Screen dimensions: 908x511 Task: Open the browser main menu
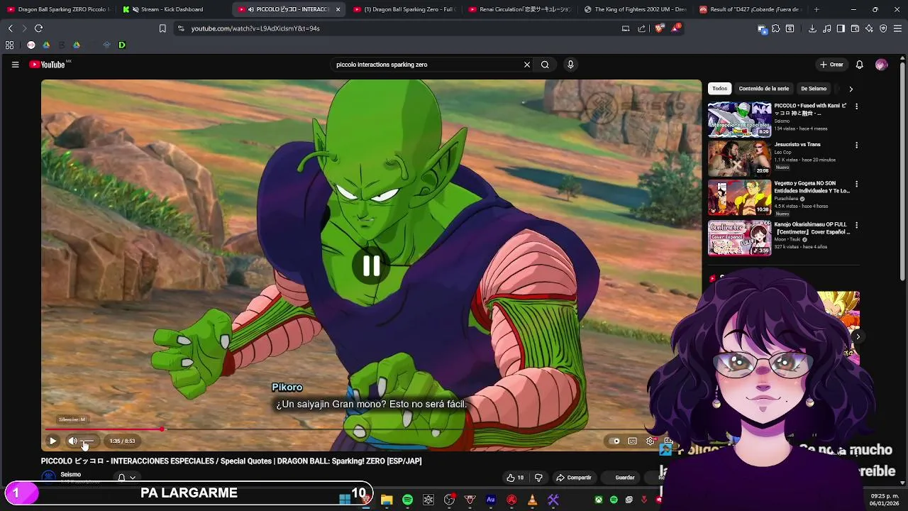pos(898,28)
